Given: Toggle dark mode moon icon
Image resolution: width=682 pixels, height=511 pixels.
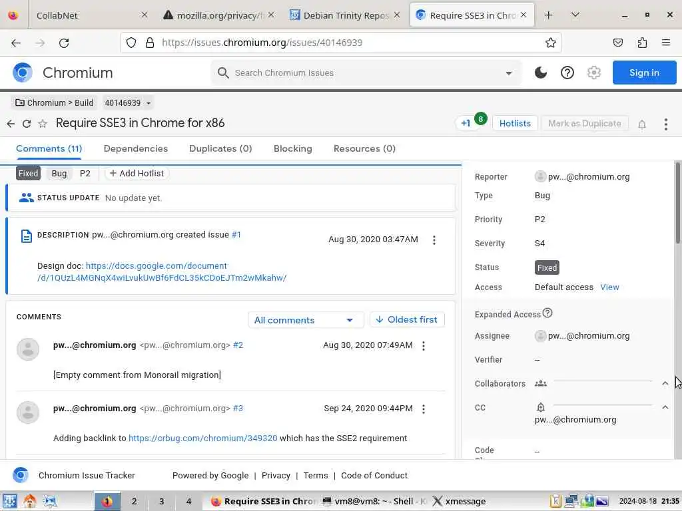Looking at the screenshot, I should click(x=540, y=73).
